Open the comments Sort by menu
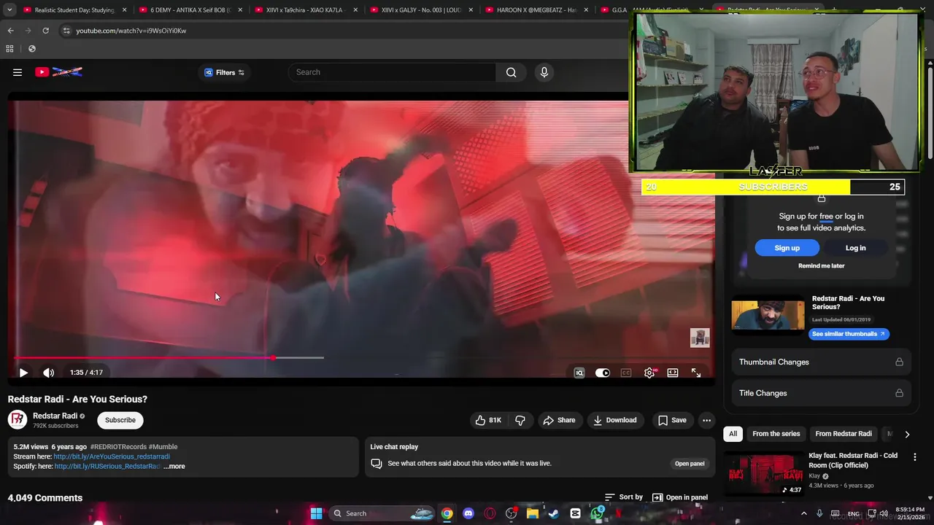934x525 pixels. tap(624, 497)
